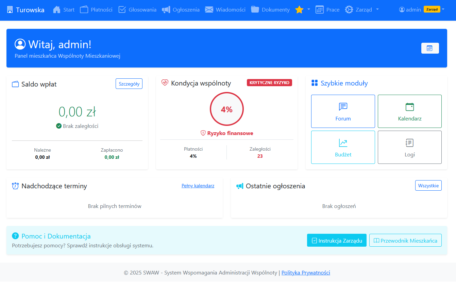Image resolution: width=456 pixels, height=285 pixels.
Task: Open the Forum quick module
Action: (x=343, y=111)
